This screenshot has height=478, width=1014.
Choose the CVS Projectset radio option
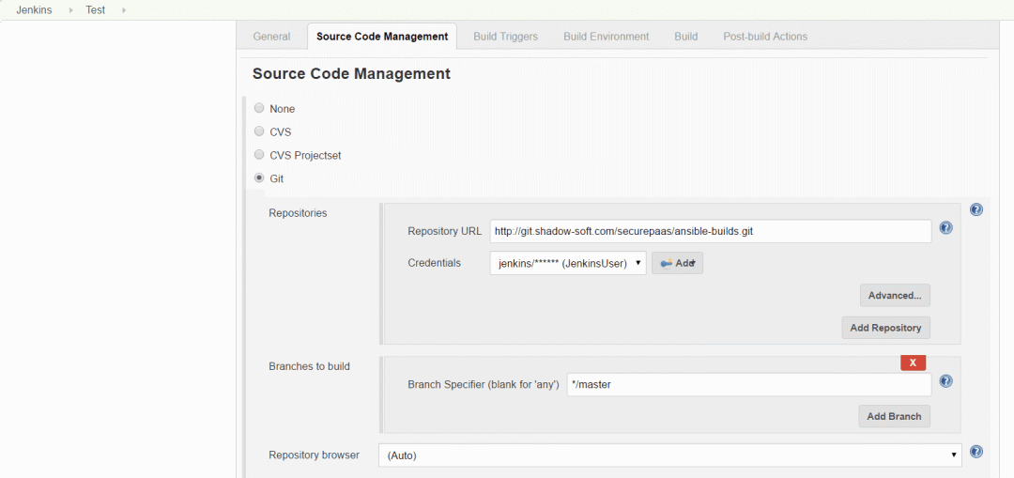point(259,155)
